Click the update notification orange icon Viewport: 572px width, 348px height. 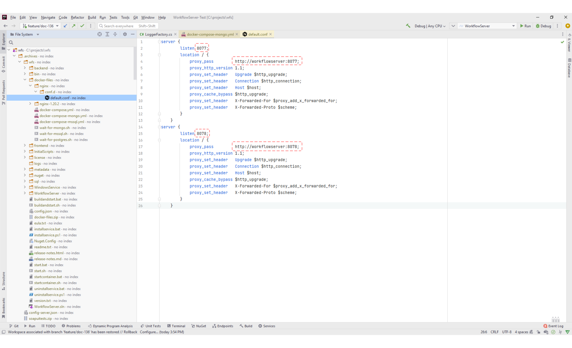click(568, 26)
